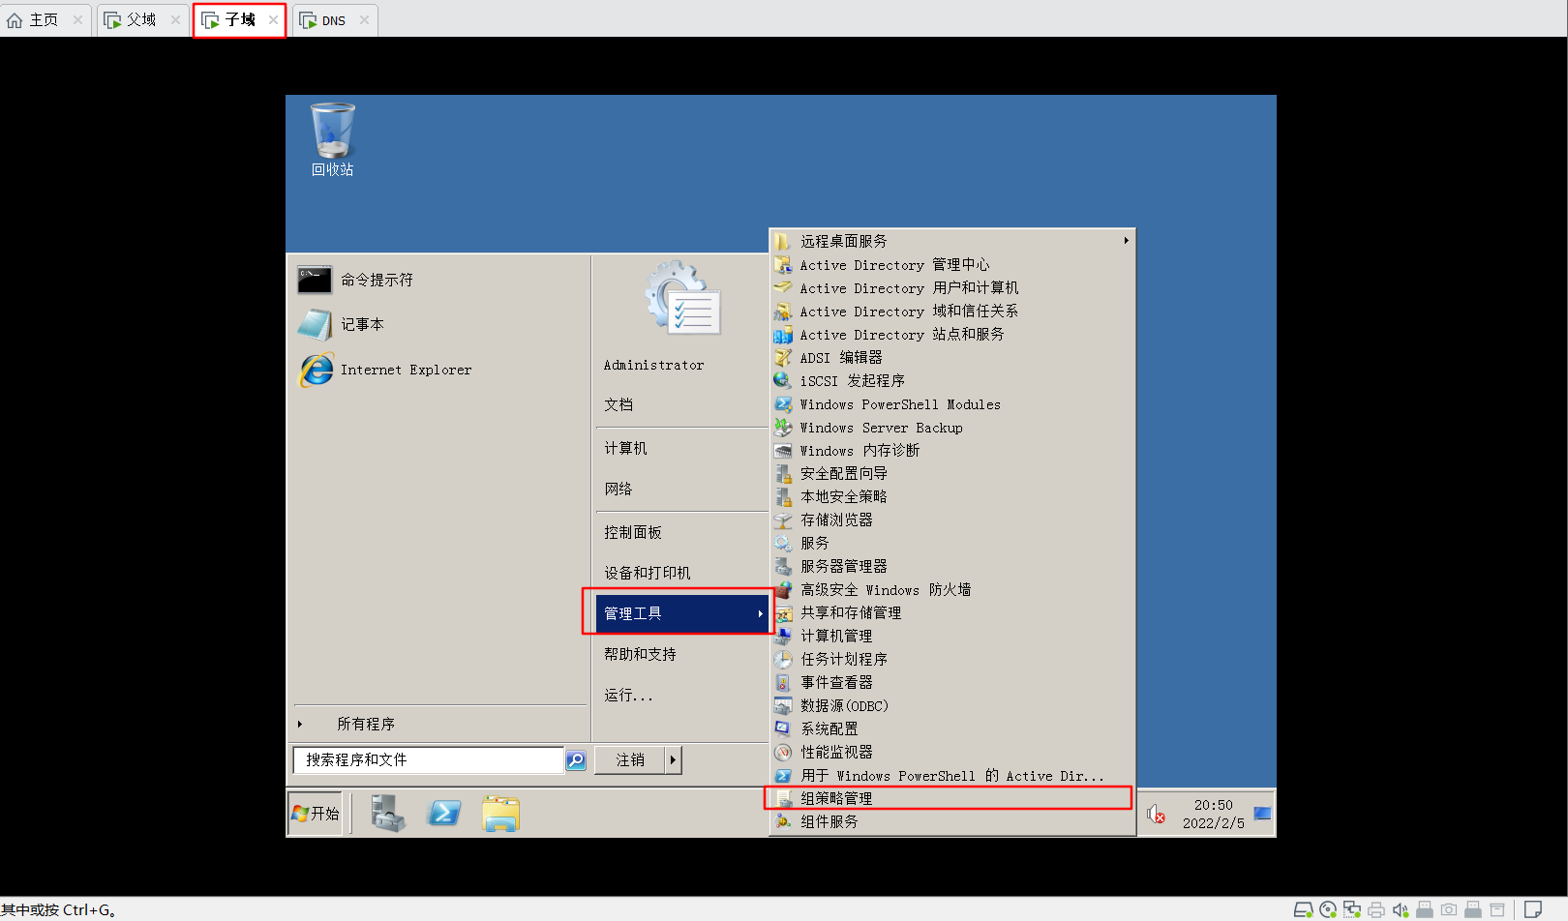
Task: Select 用于 Windows PowerShell 的 Active Dir... entry
Action: [x=953, y=776]
